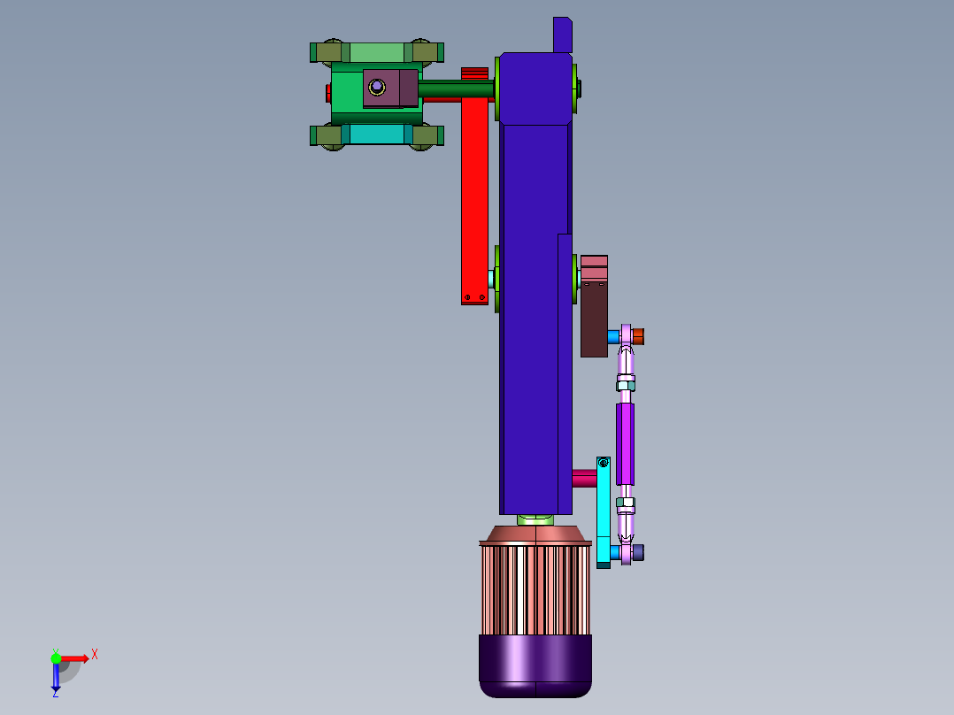Click the dark green horizontal shaft
954x715 pixels.
(456, 89)
